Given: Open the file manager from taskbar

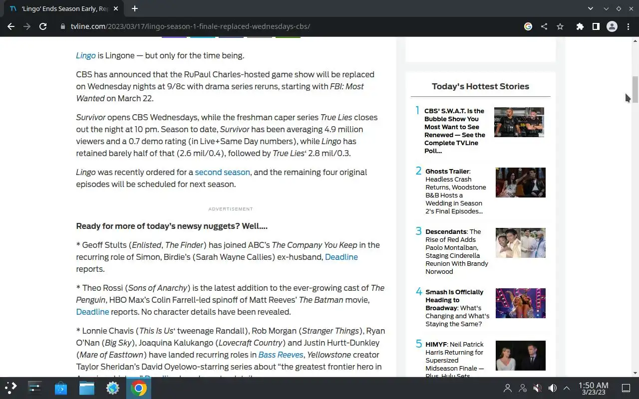Looking at the screenshot, I should 87,388.
